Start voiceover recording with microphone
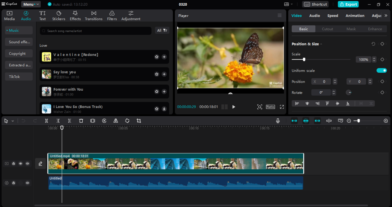Image resolution: width=392 pixels, height=207 pixels. tap(278, 121)
